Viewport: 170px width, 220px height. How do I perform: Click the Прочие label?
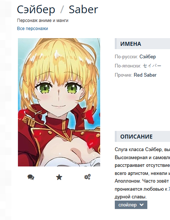[x=124, y=75]
